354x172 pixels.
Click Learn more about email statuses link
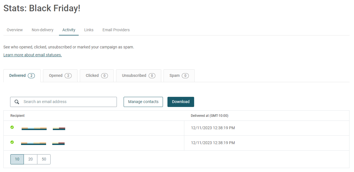33,55
